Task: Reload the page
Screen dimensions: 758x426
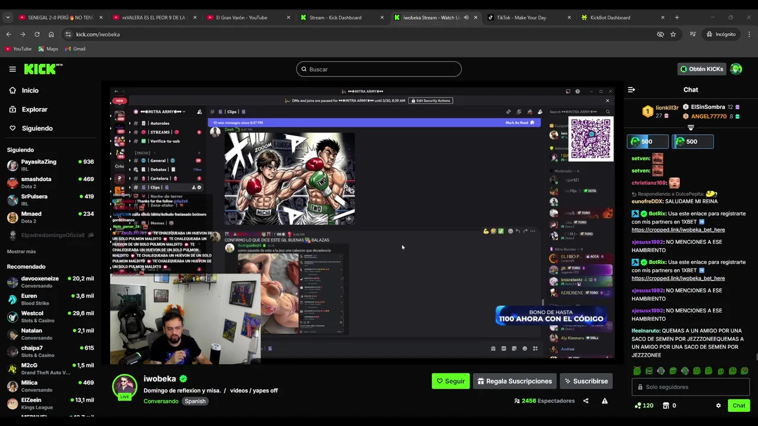Action: [37, 34]
